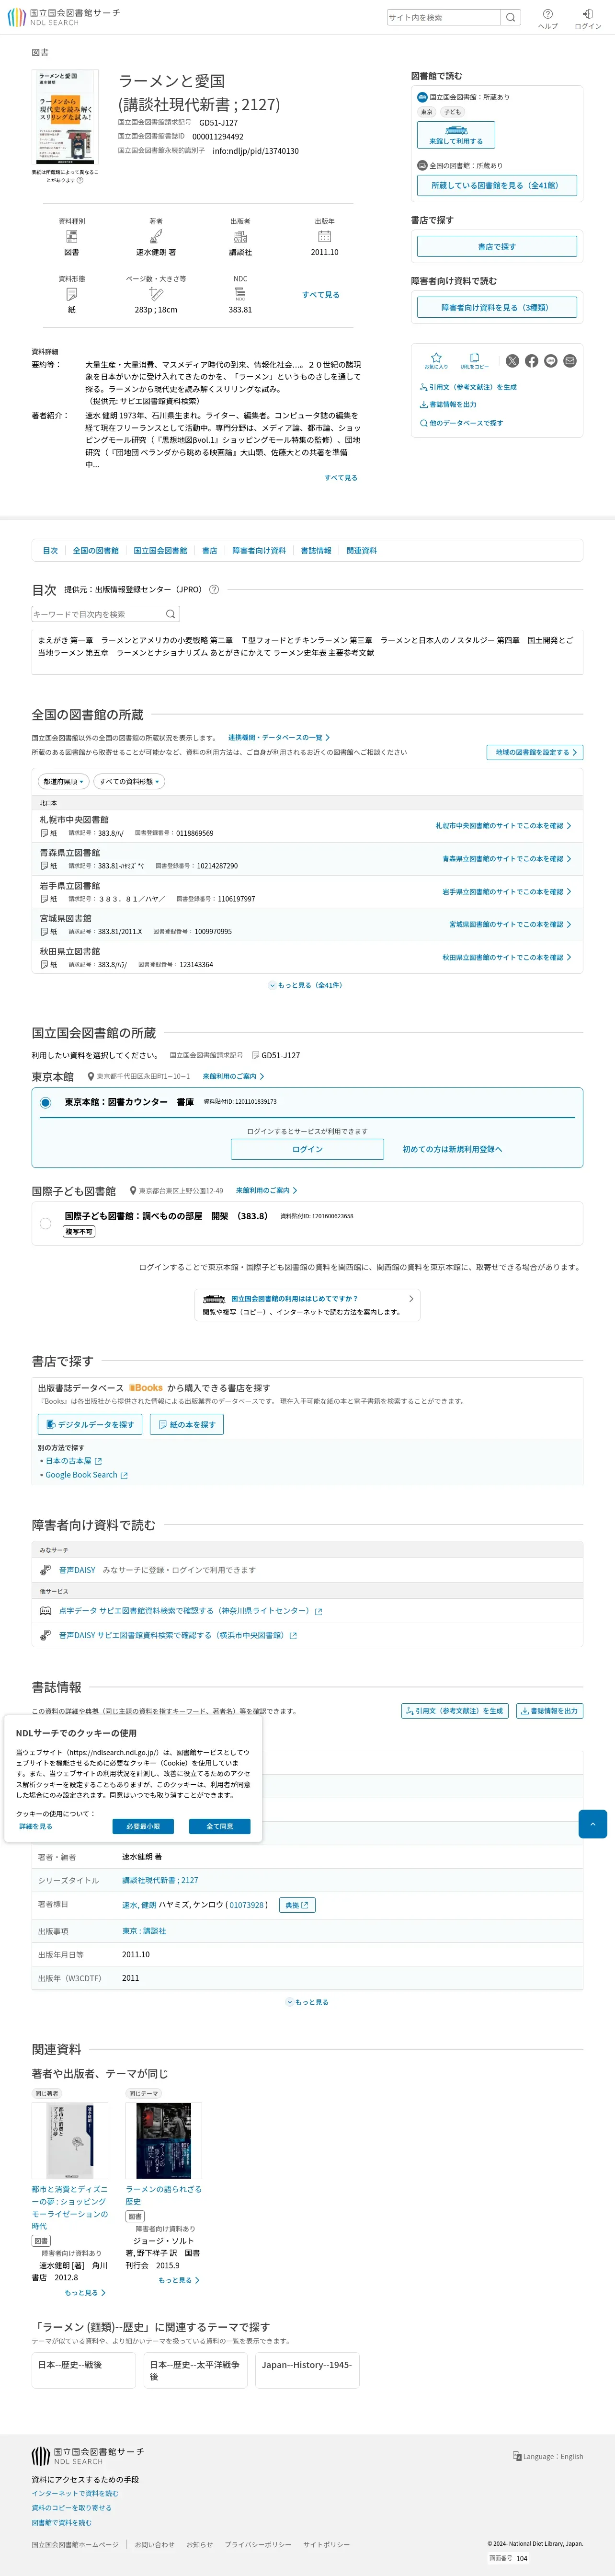The image size is (615, 2576).
Task: Click the 資料種別 book icon above 図書
Action: point(72,237)
